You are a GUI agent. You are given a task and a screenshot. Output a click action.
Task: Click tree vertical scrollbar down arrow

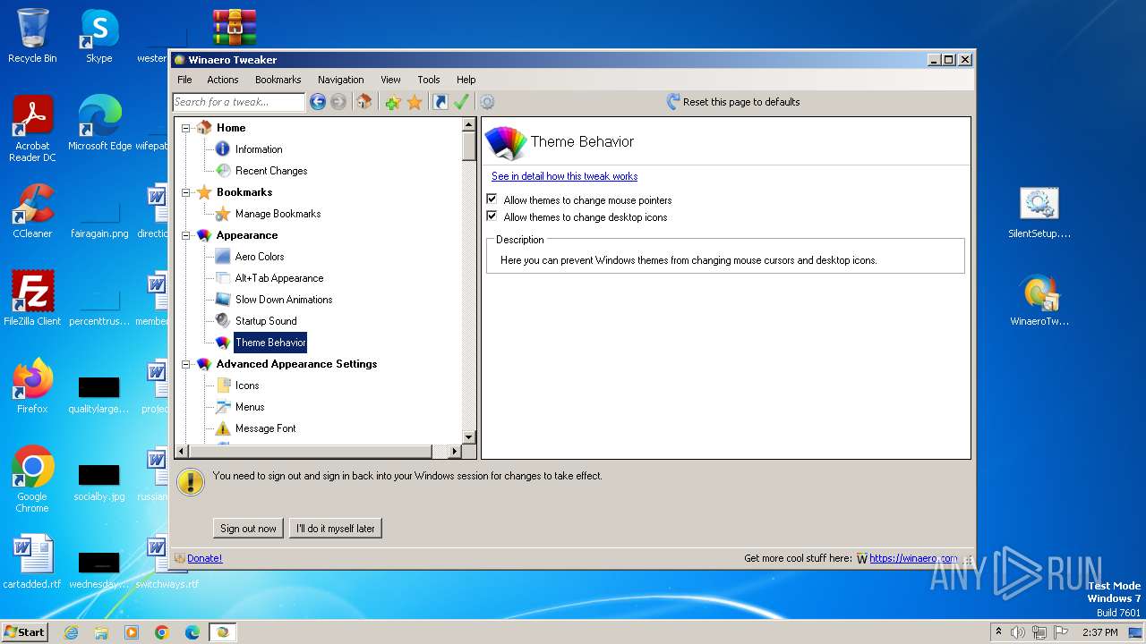tap(468, 436)
